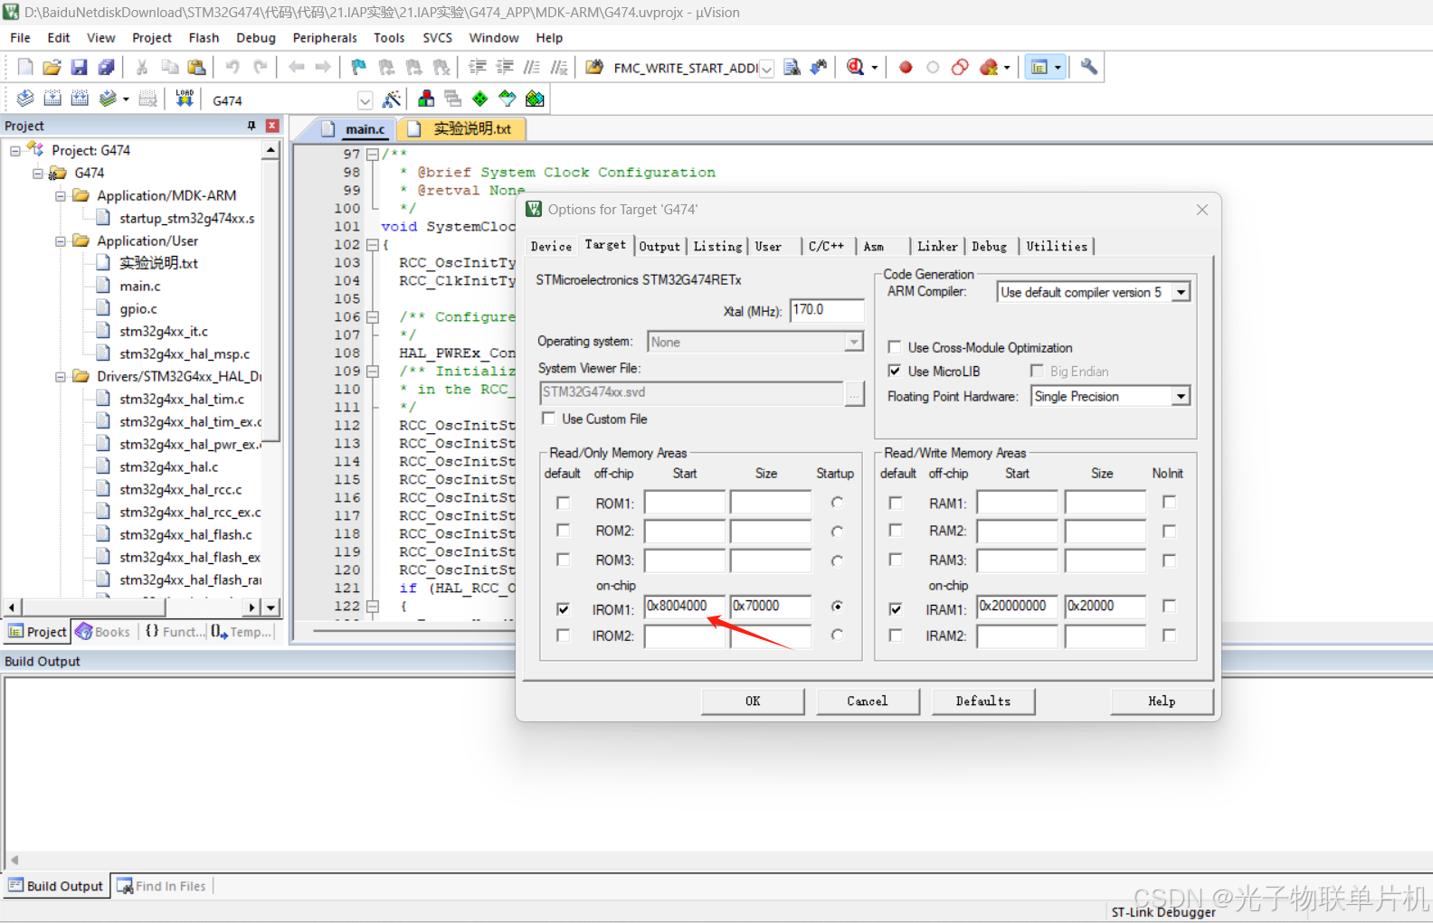
Task: Tick the IRAM1 NoInit checkbox
Action: click(x=1169, y=606)
